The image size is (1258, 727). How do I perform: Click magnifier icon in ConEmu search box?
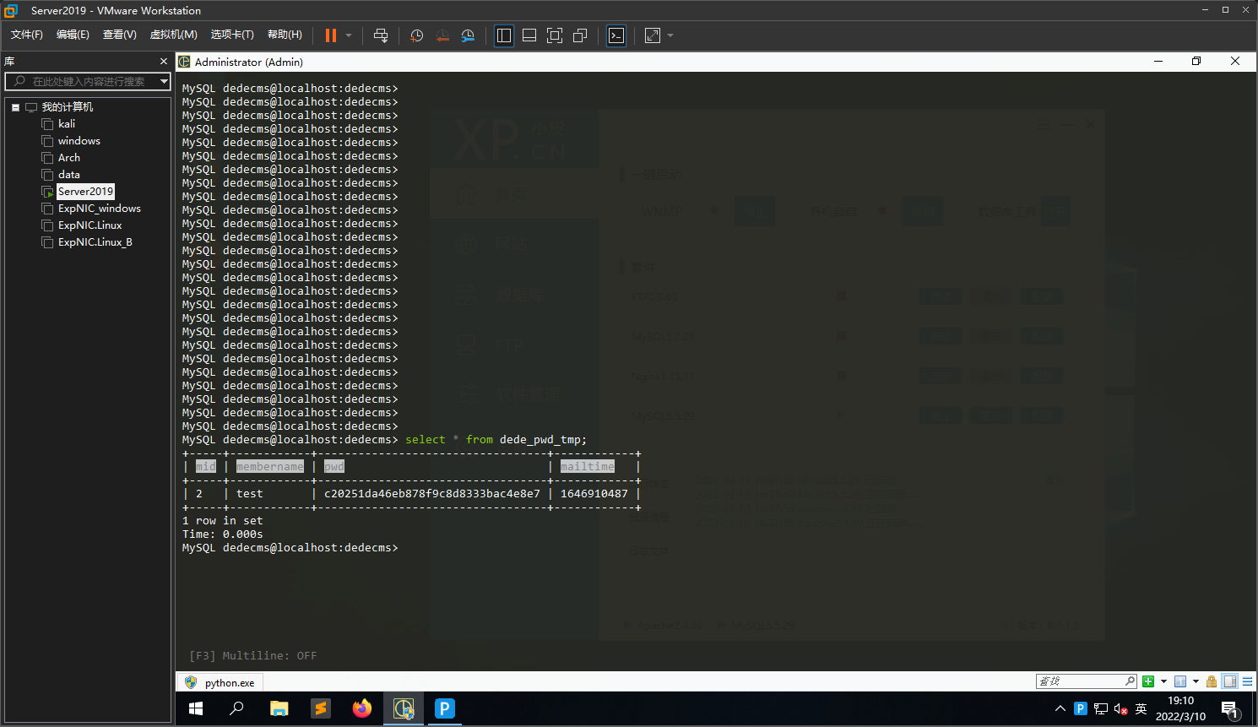click(x=1131, y=681)
